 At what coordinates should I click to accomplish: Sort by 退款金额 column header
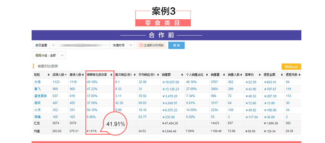click(273, 75)
